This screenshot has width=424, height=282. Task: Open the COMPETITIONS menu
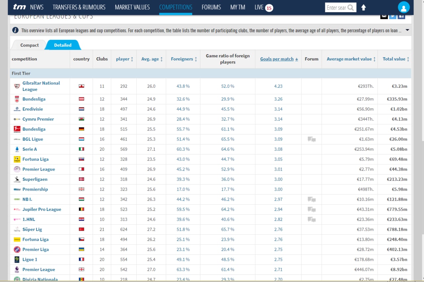click(x=176, y=7)
